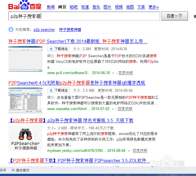
Task: Open the www.xiazaiba.com/html URL
Action: 69,109
